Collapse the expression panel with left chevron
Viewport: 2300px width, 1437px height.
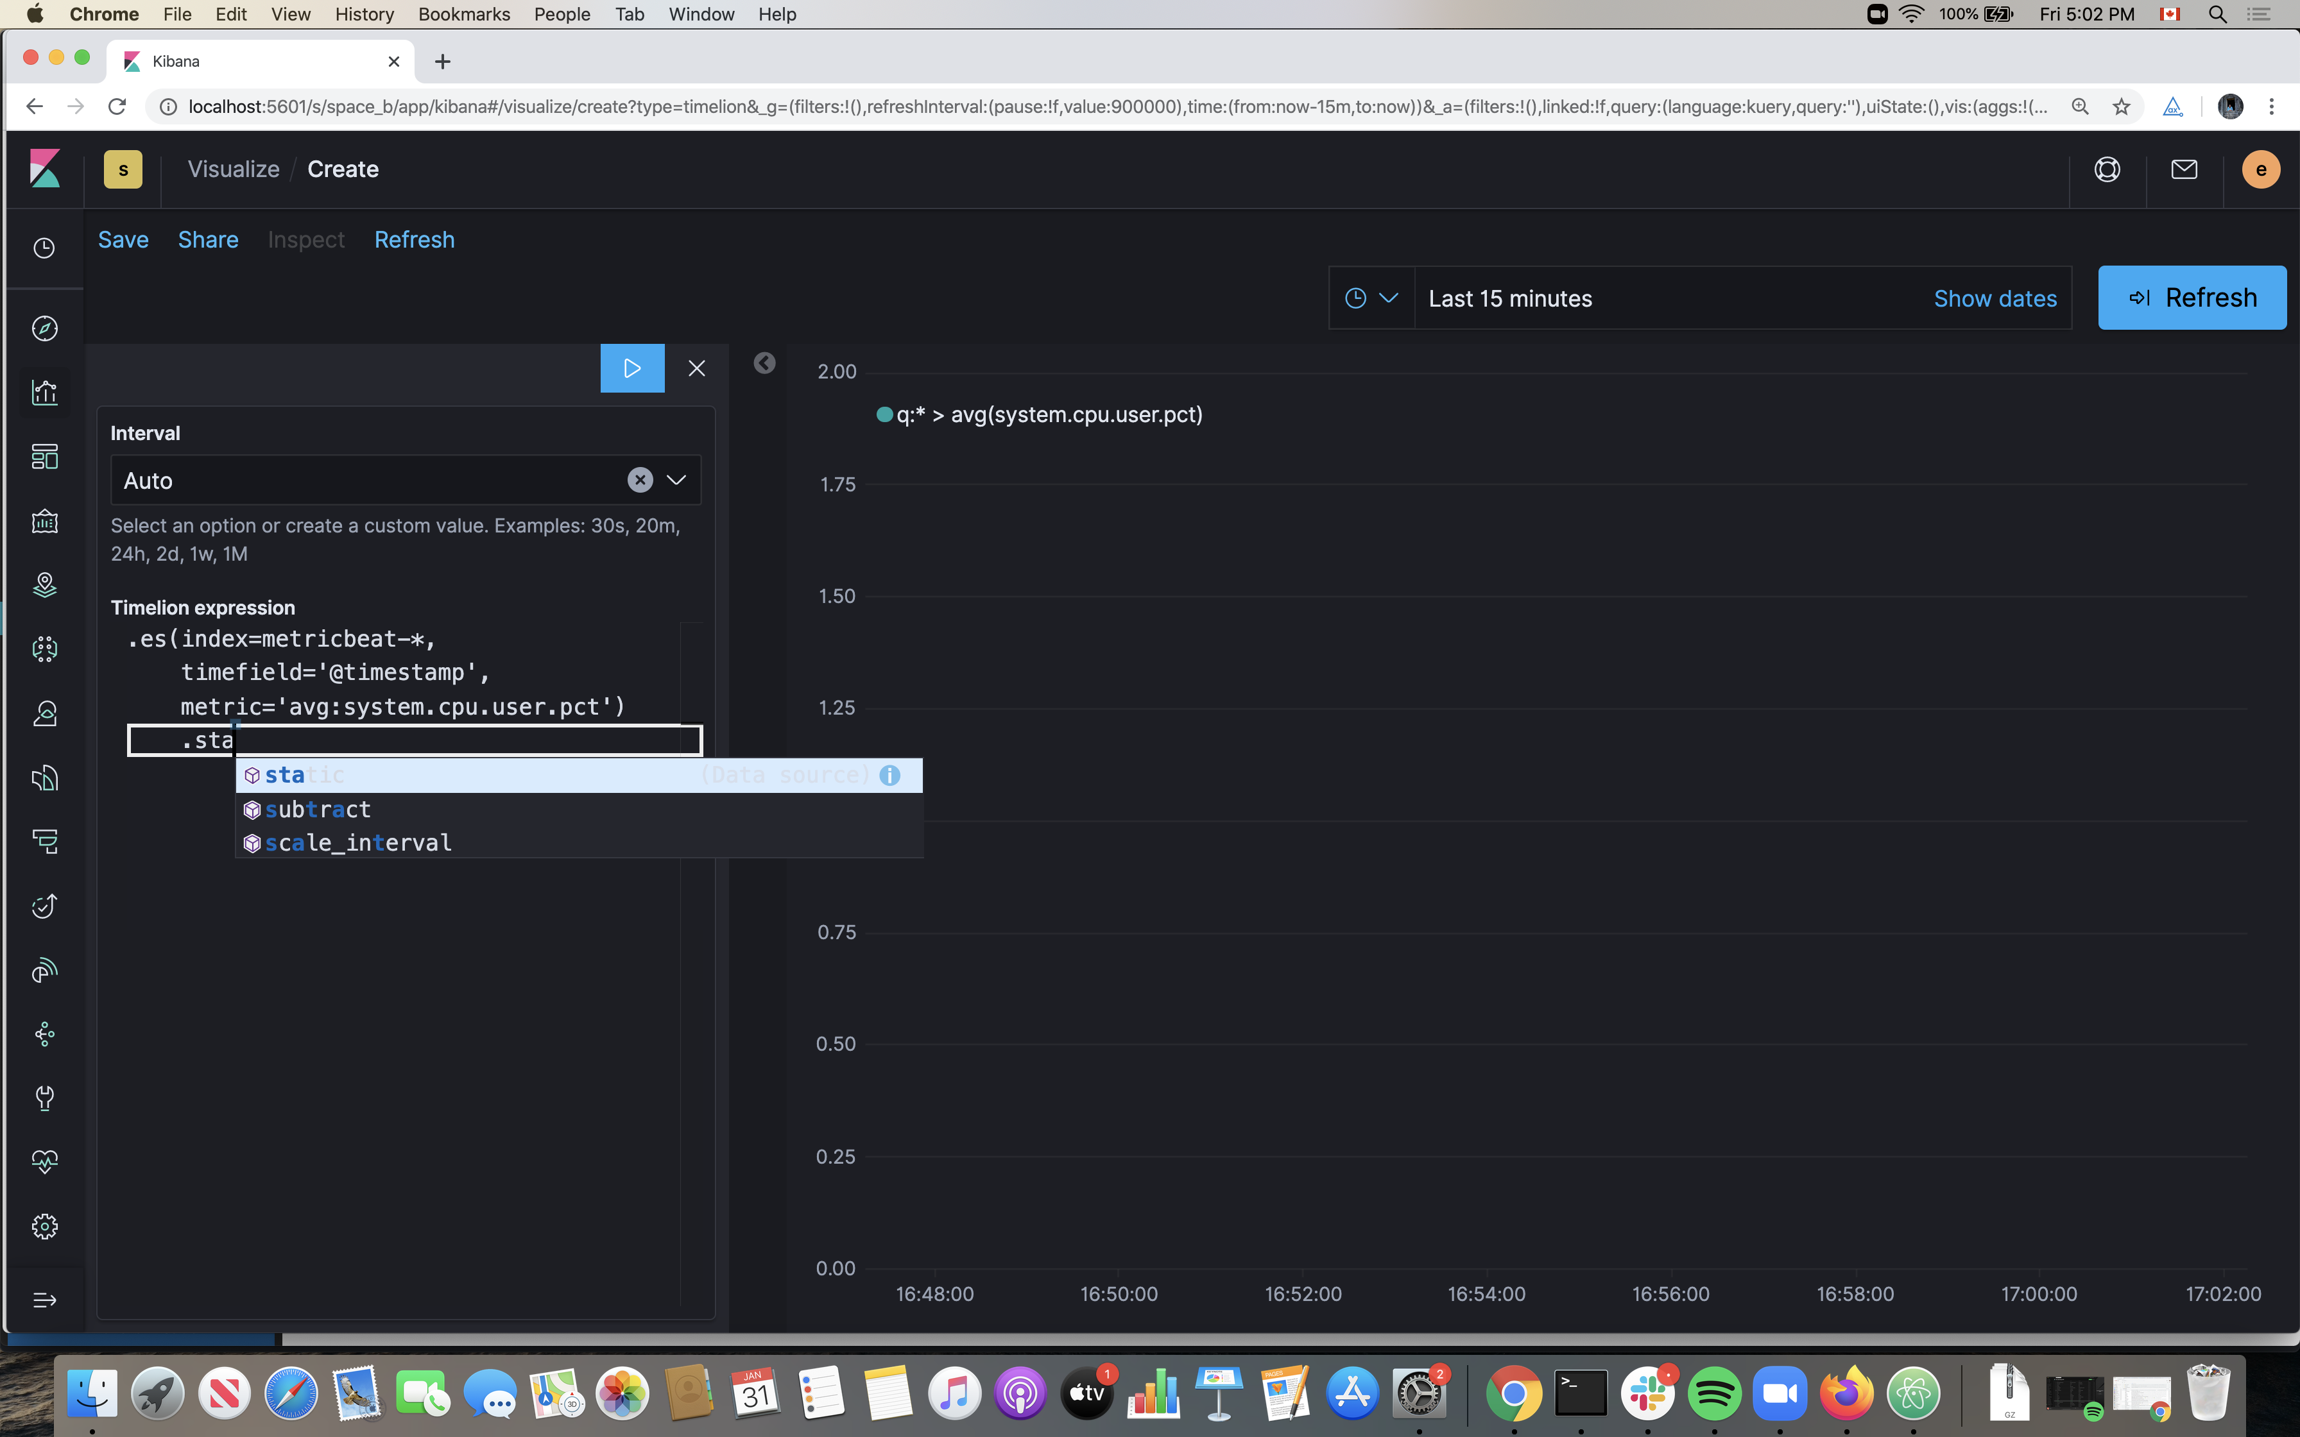[766, 363]
